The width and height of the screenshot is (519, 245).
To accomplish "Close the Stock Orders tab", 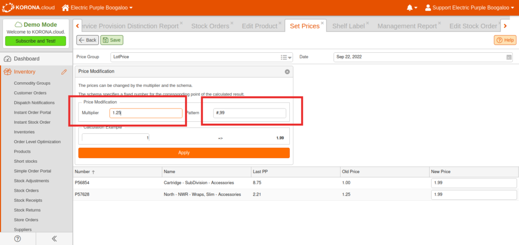I will point(232,23).
